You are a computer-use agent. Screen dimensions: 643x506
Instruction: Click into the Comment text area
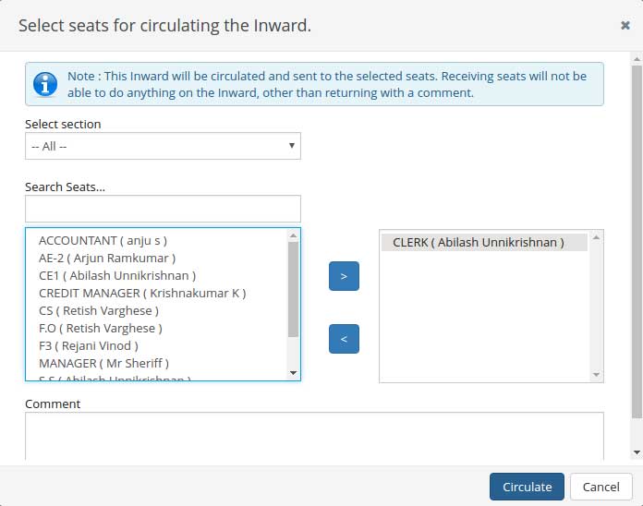314,436
